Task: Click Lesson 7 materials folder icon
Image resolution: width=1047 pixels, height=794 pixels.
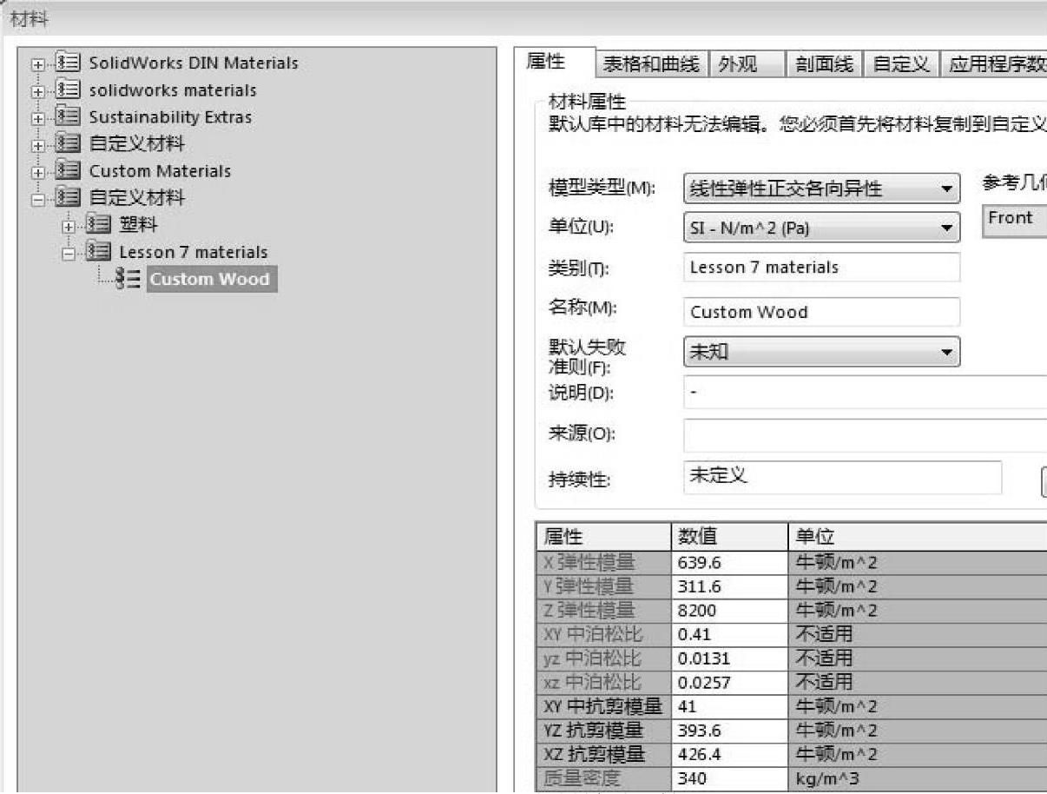Action: (x=99, y=252)
